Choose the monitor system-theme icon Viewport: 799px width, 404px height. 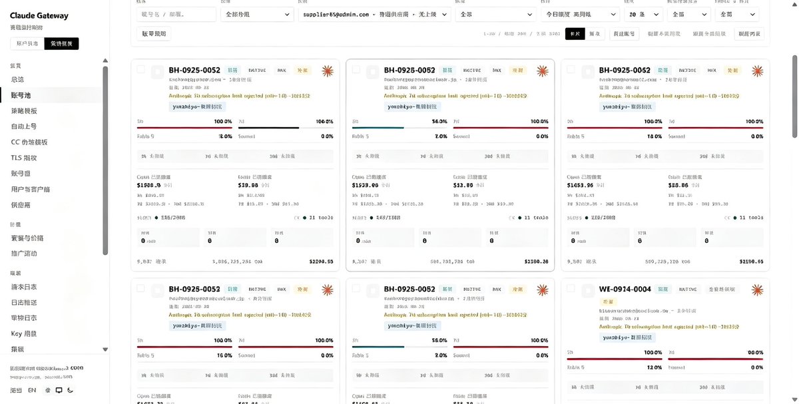coord(59,390)
